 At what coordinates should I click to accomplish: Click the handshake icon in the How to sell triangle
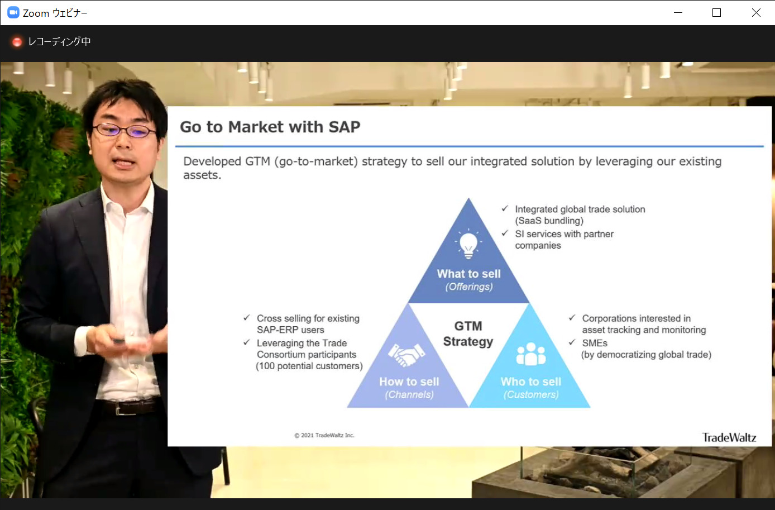click(x=406, y=354)
